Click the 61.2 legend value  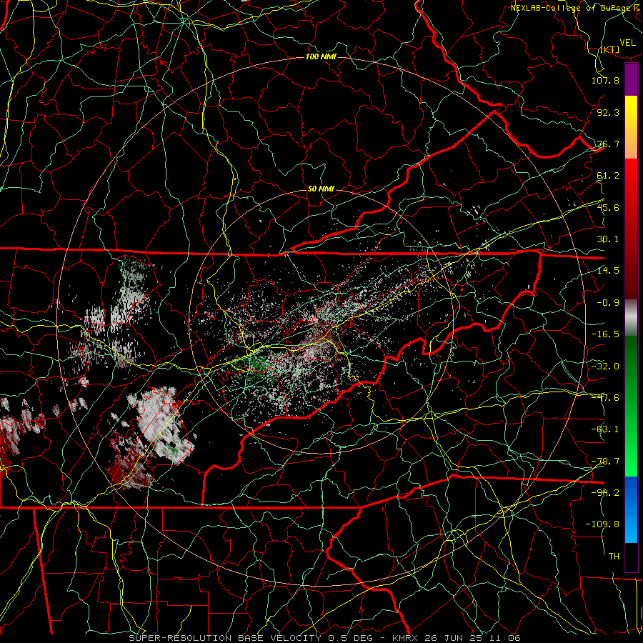608,176
